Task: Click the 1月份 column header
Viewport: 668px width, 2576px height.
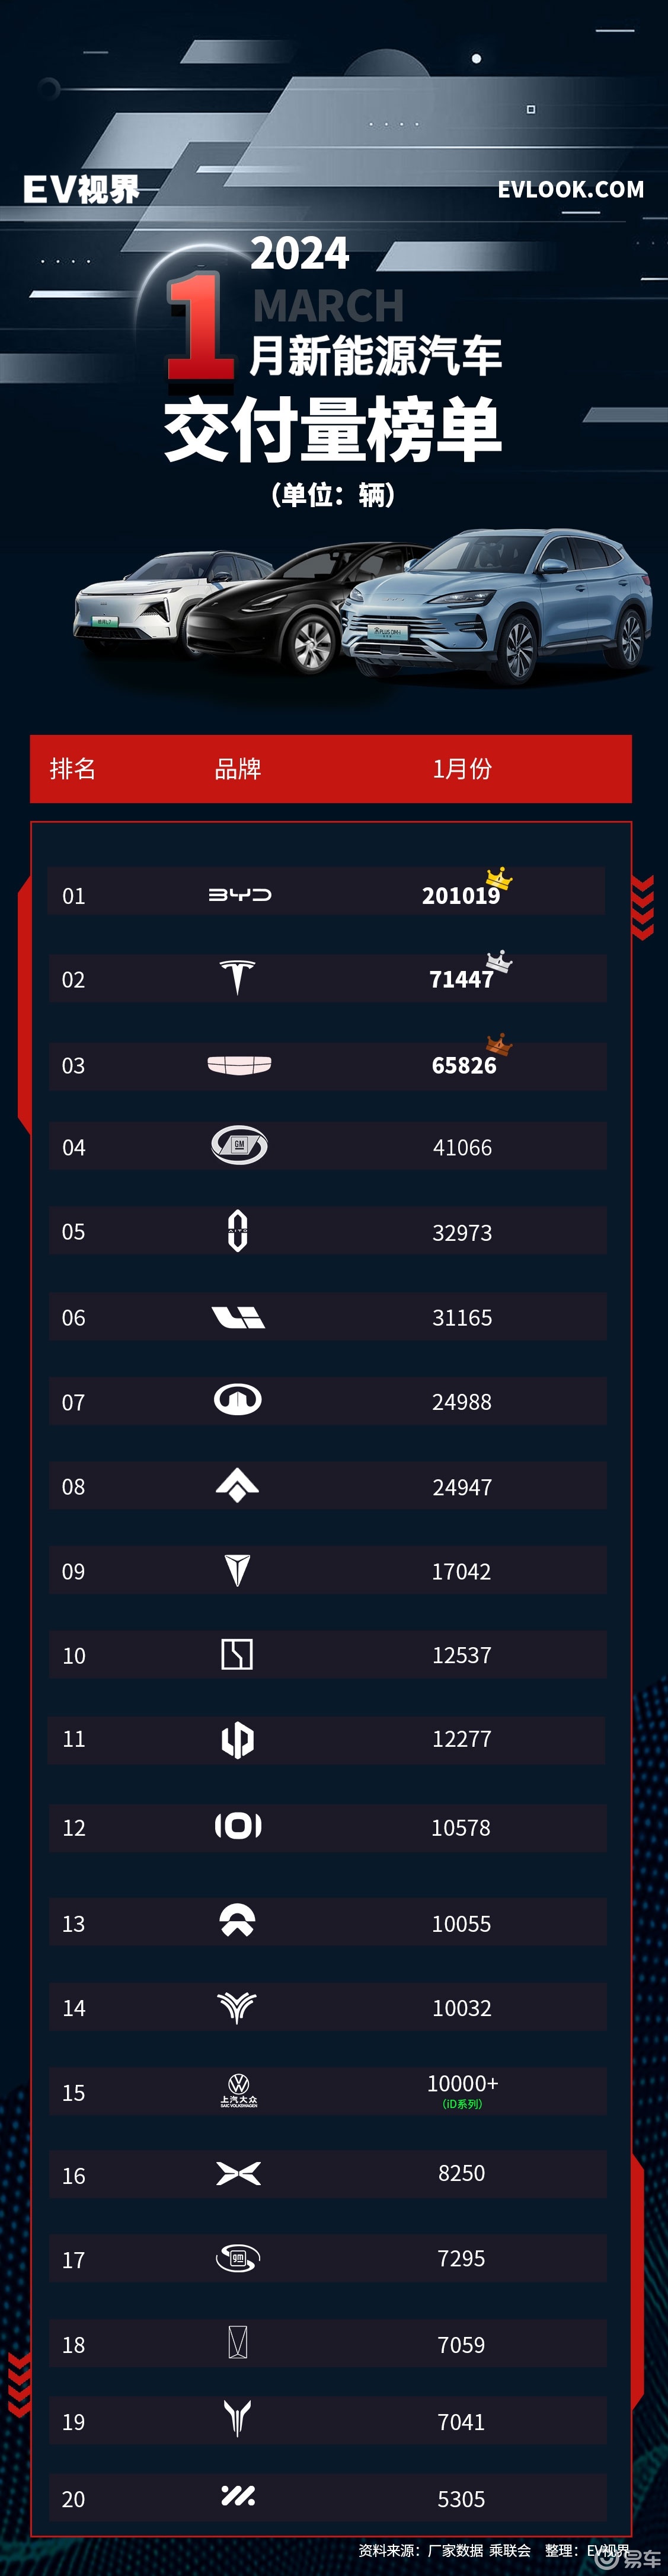Action: (x=462, y=768)
